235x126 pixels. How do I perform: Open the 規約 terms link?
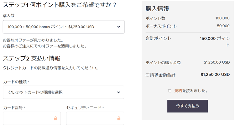pyautogui.click(x=178, y=91)
